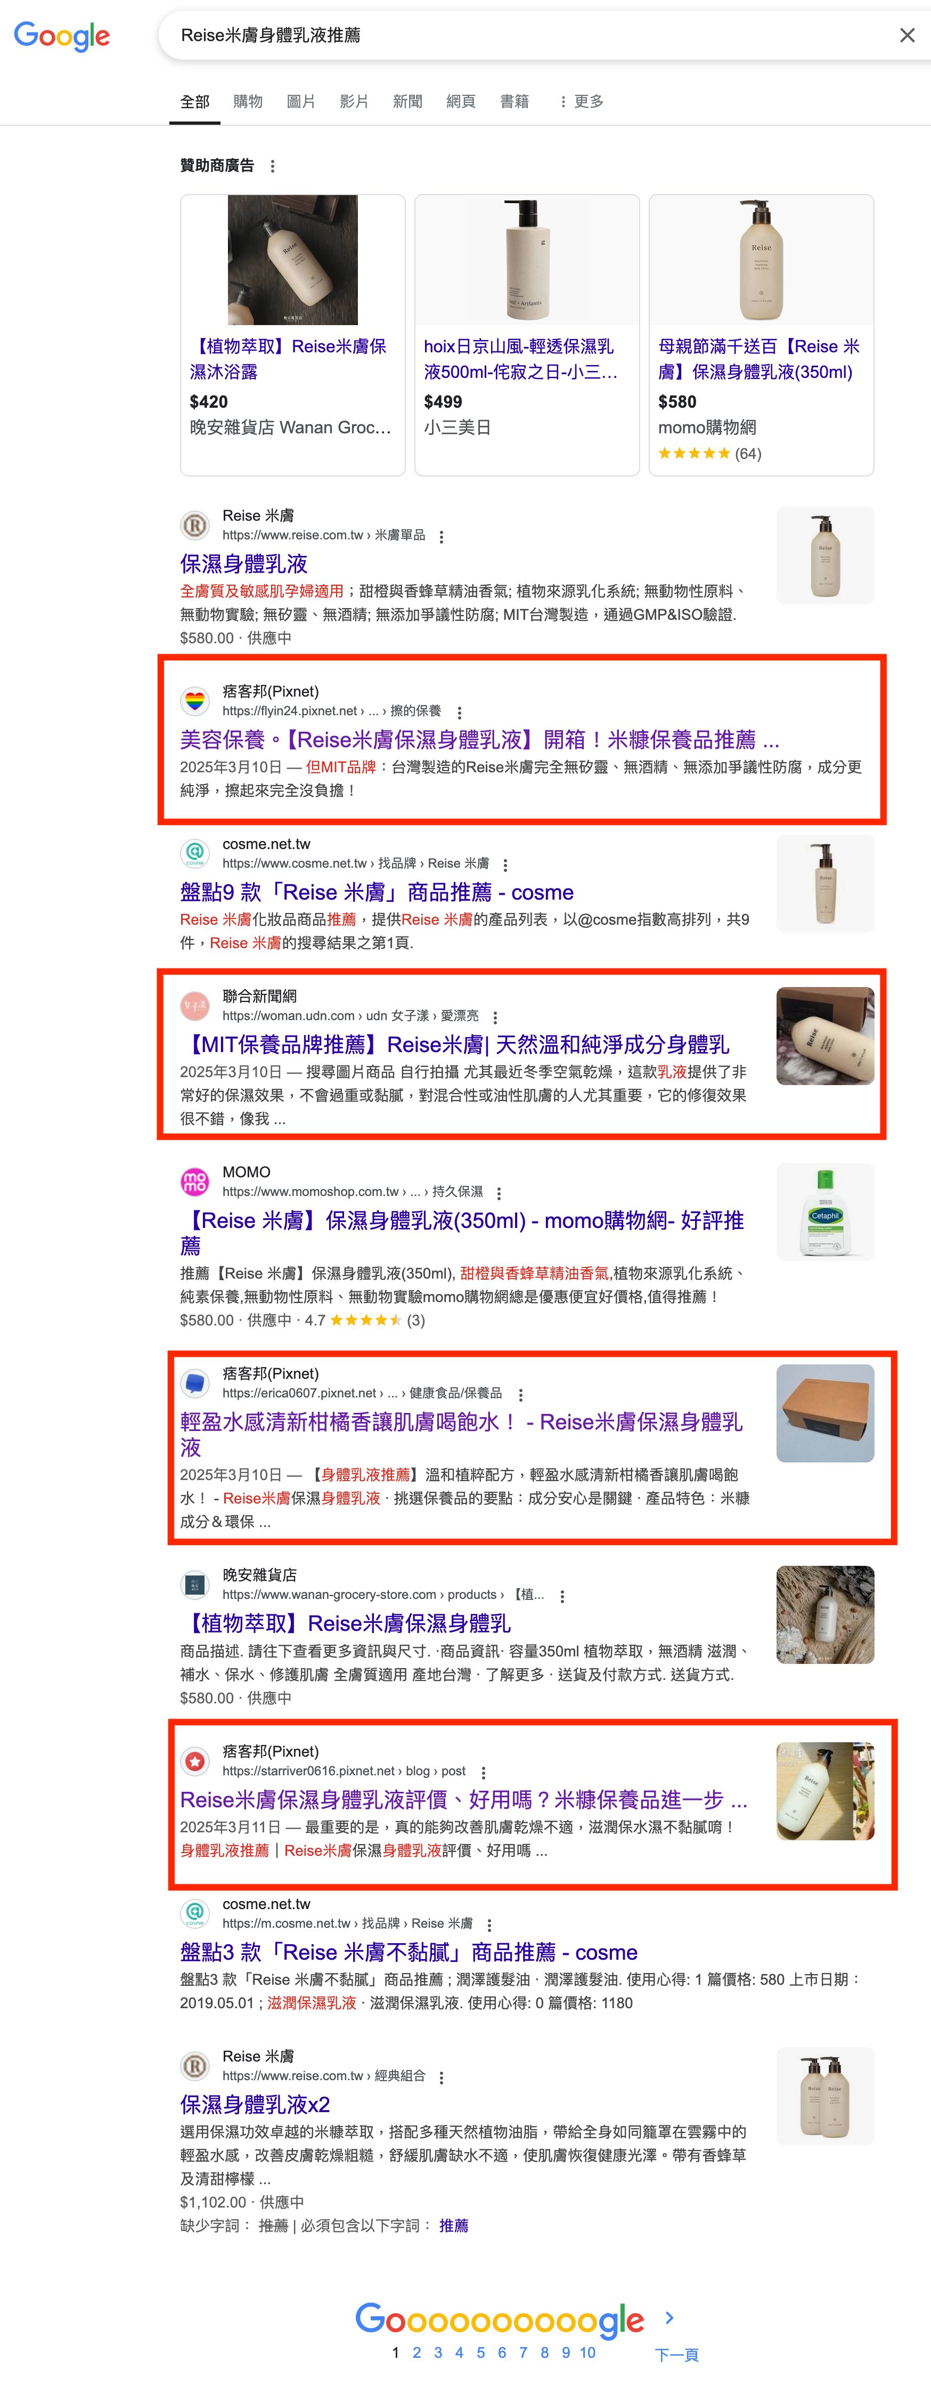This screenshot has height=2393, width=931.
Task: Clear the search box with X
Action: point(907,35)
